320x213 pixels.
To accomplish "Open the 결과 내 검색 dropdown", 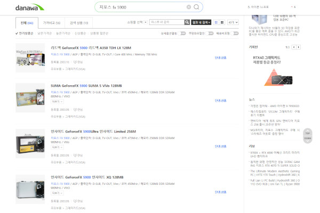I will point(201,22).
